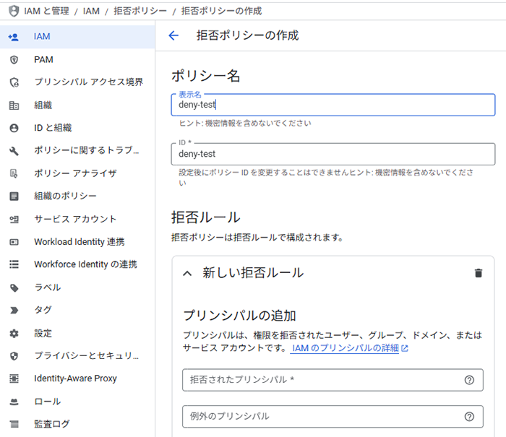Delete the new deny rule via trash icon
This screenshot has height=437, width=506.
tap(477, 273)
